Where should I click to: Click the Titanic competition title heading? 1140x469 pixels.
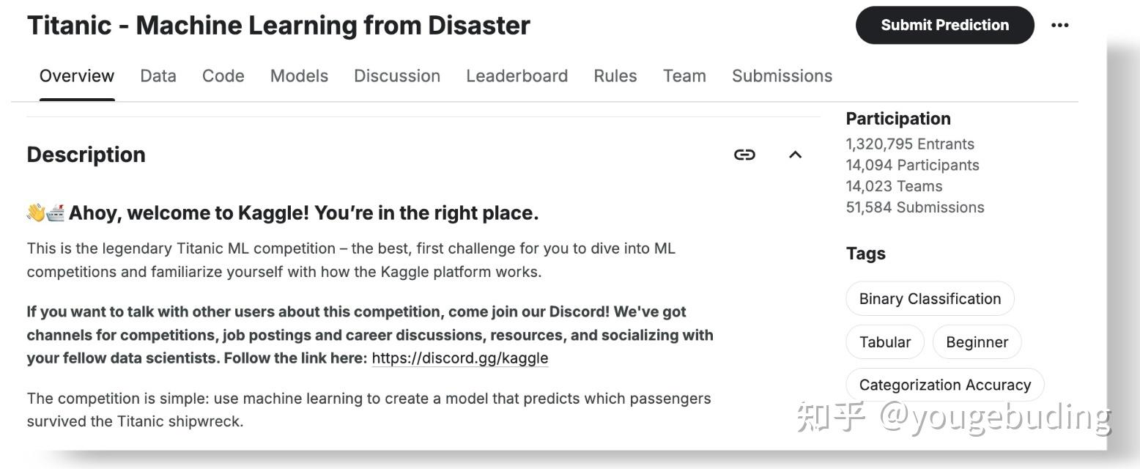pos(278,26)
